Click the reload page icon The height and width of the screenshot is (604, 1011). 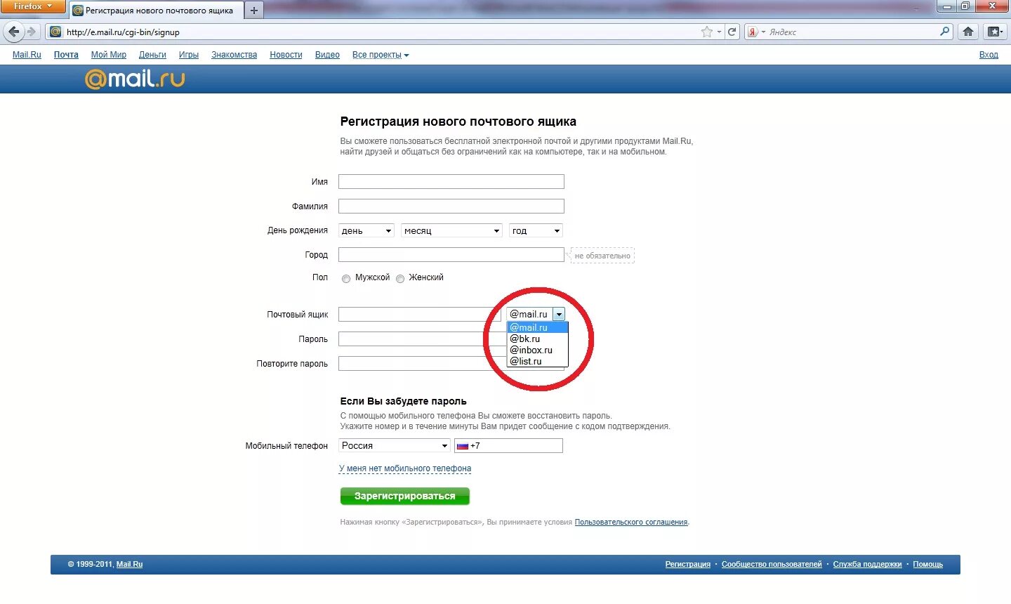coord(732,32)
